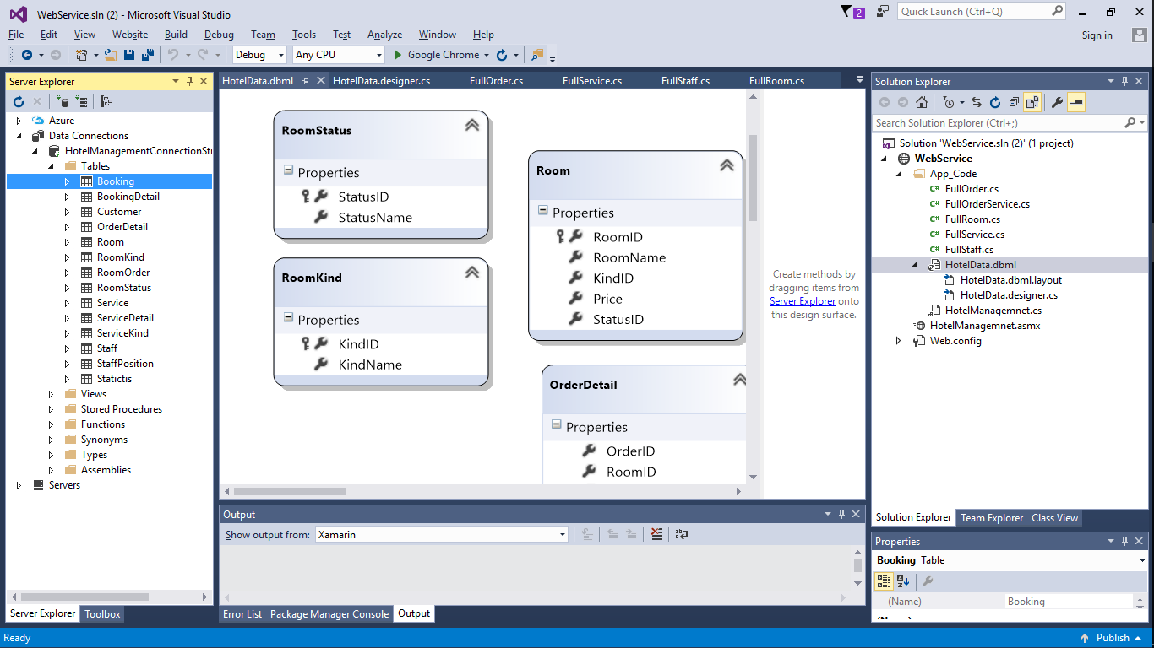Click the designer vertical scrollbar thumb
The height and width of the screenshot is (648, 1154).
point(753,178)
